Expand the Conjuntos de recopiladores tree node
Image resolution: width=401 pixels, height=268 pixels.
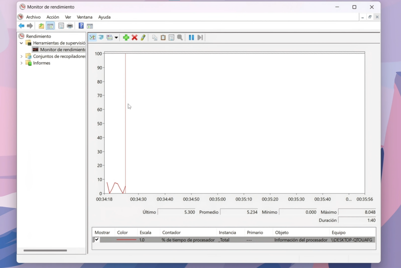21,56
